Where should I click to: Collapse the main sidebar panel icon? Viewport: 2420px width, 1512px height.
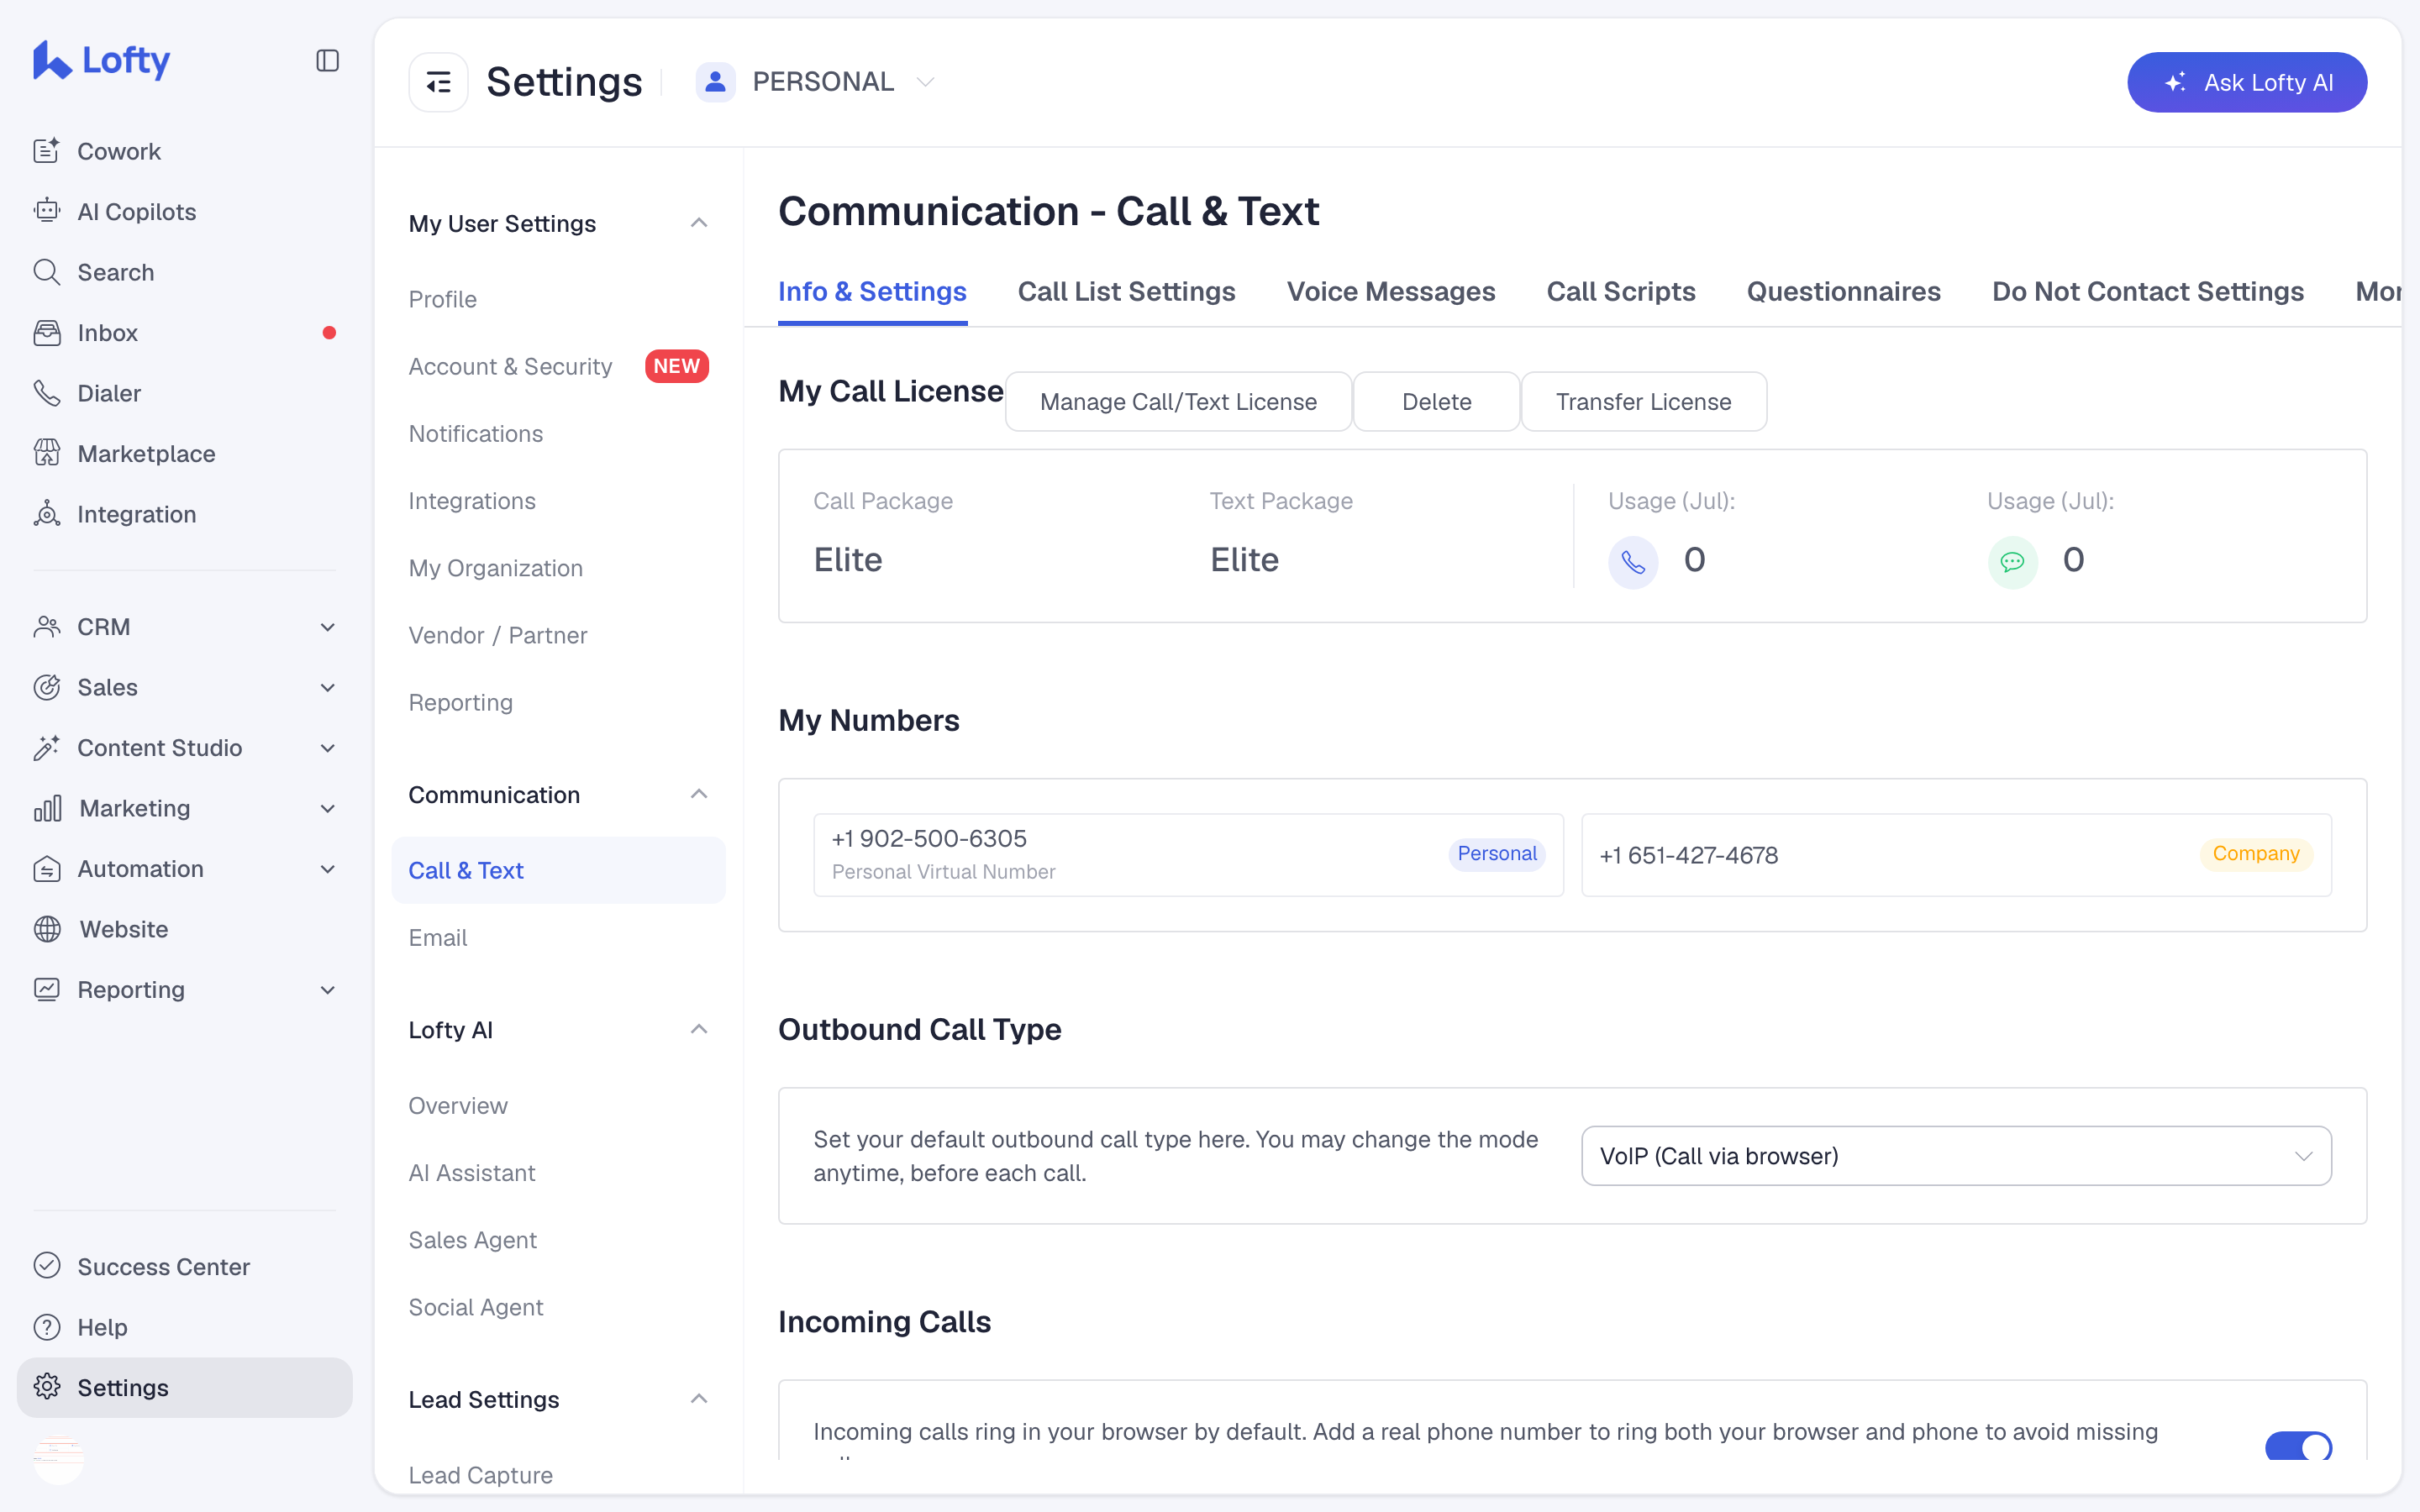(x=327, y=61)
